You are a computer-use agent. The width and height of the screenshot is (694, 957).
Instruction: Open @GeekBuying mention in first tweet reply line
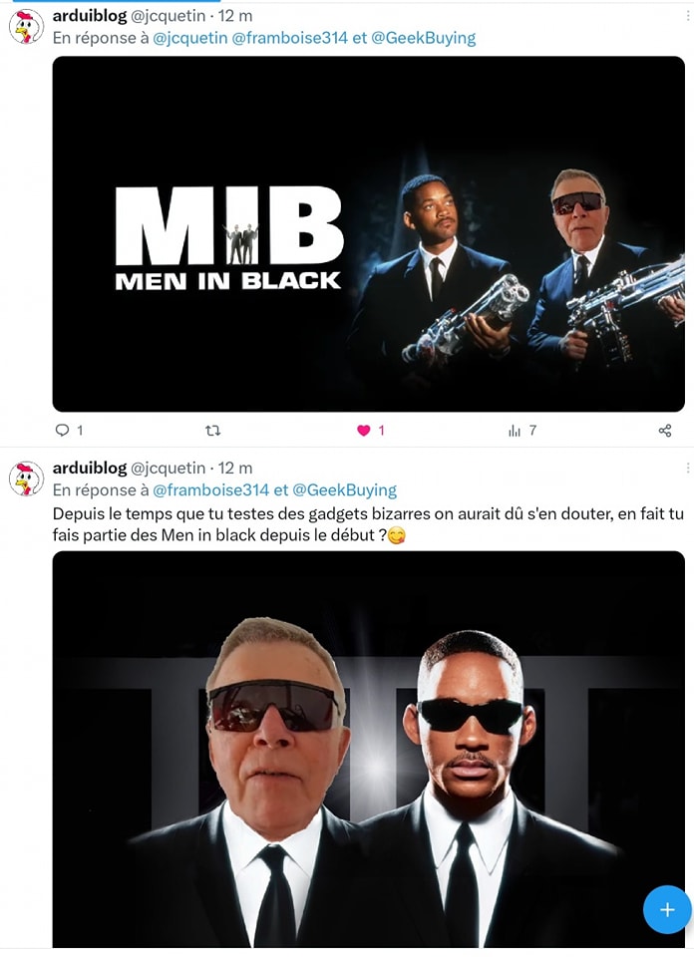[423, 38]
